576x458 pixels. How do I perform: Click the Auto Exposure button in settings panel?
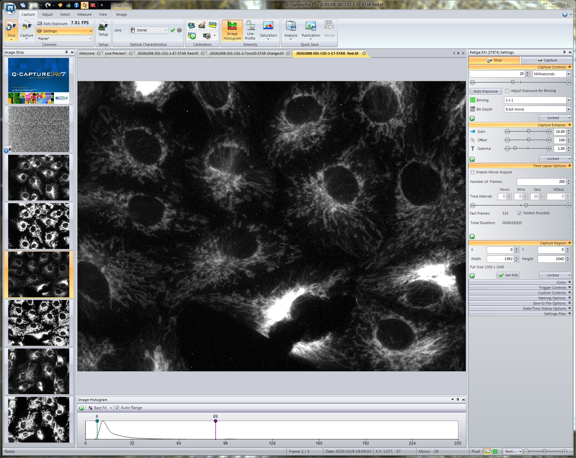pos(485,91)
